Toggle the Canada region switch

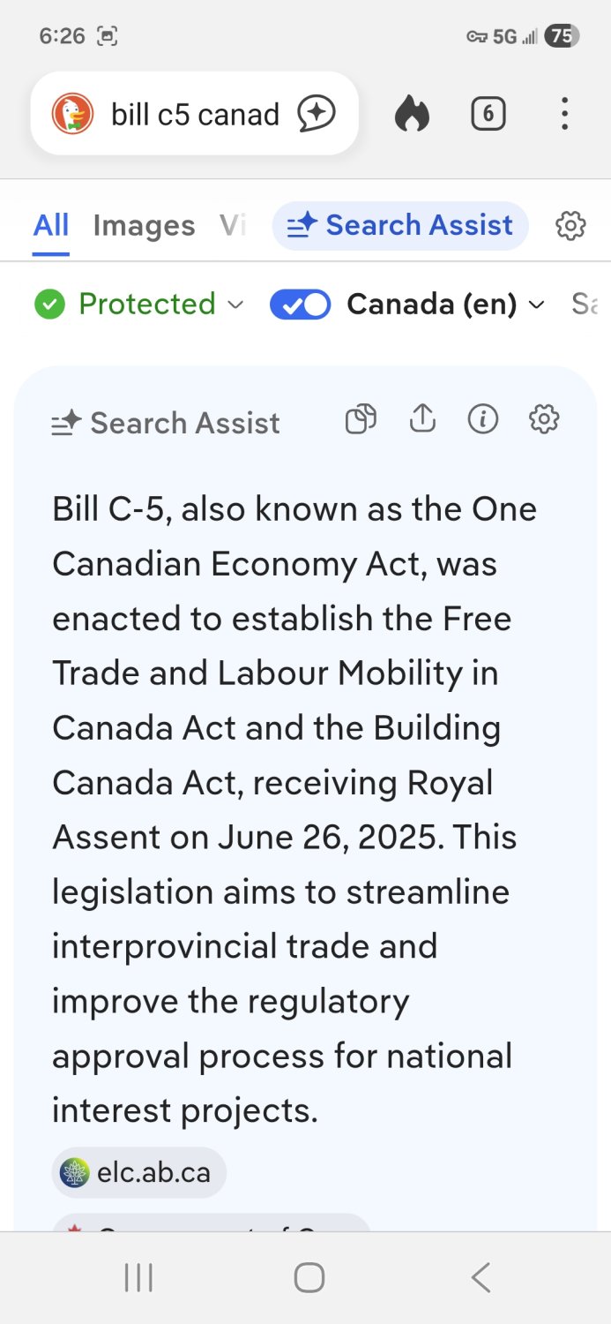[x=300, y=305]
